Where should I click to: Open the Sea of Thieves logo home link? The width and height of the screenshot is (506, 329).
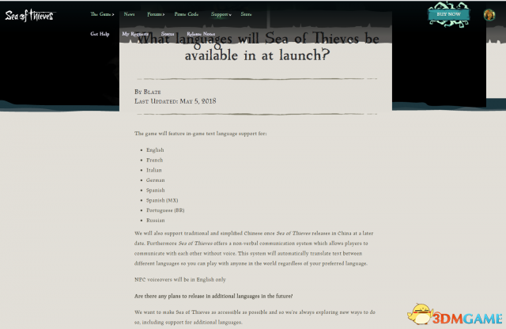tap(30, 15)
